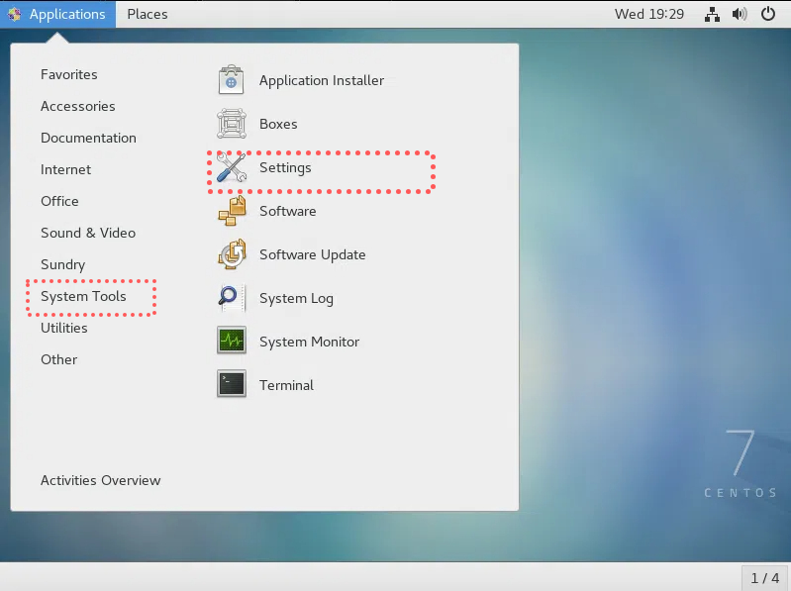Click the Application Installer label
Screen dimensions: 791x591
pyautogui.click(x=322, y=81)
